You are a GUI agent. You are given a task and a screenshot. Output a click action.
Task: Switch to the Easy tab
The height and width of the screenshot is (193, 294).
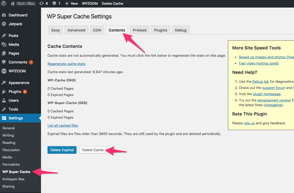[x=56, y=30]
